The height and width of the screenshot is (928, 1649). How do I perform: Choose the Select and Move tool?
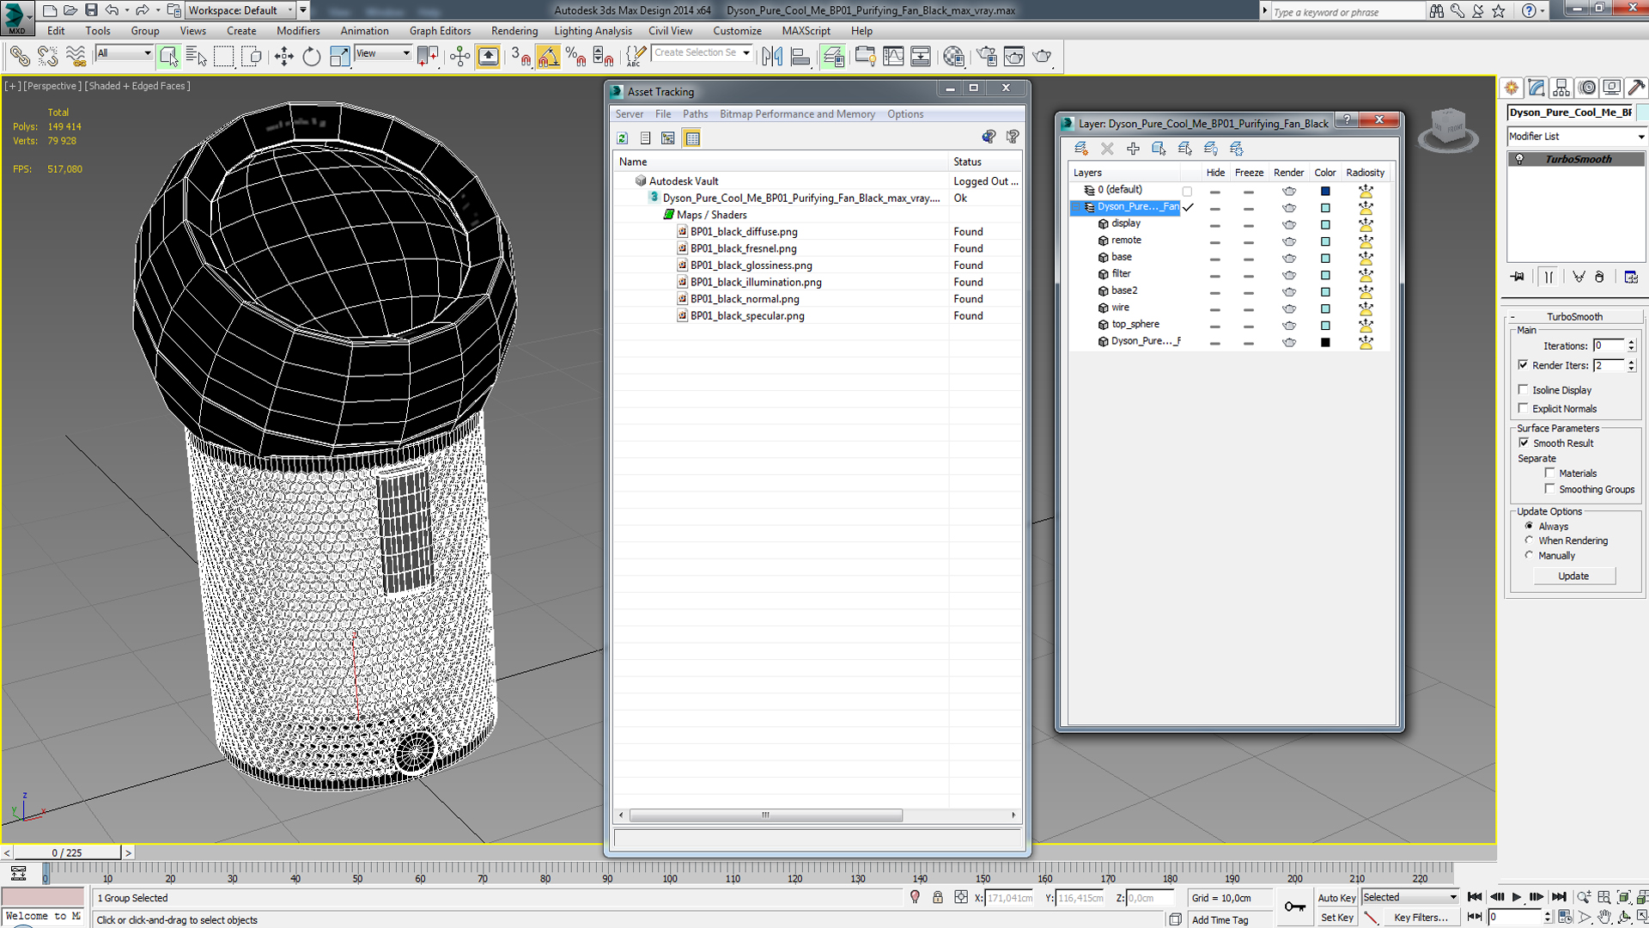(283, 57)
